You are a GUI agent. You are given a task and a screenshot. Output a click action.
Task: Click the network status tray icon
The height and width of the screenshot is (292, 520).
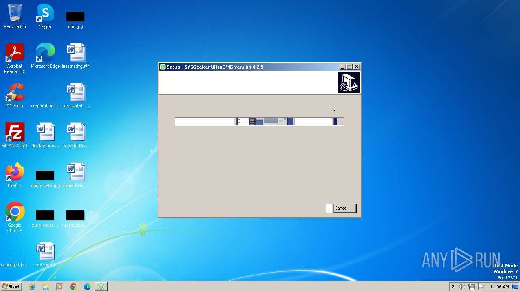point(472,287)
